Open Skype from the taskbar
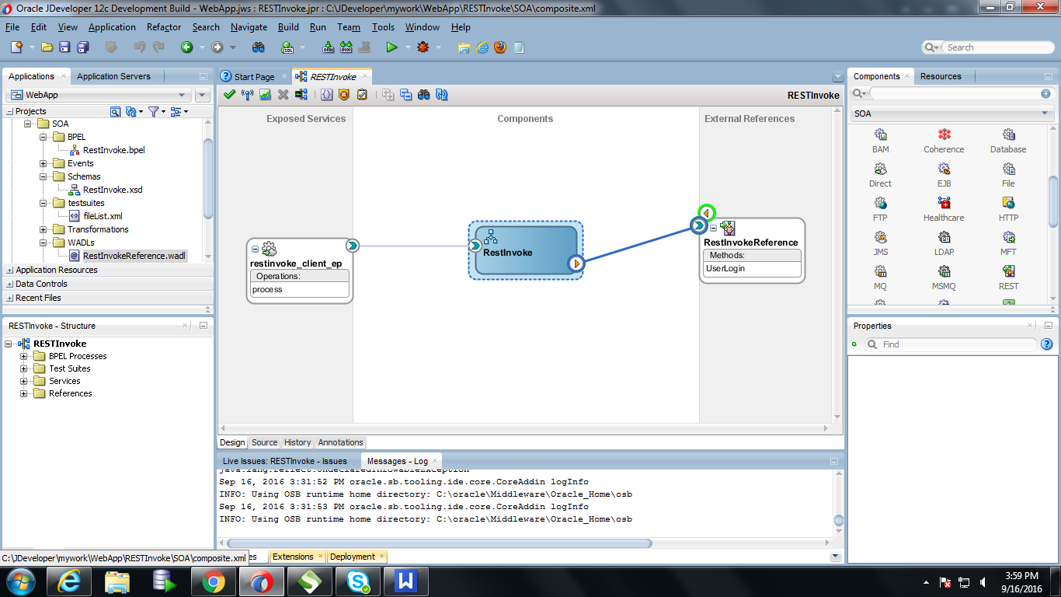This screenshot has height=597, width=1061. click(x=357, y=581)
